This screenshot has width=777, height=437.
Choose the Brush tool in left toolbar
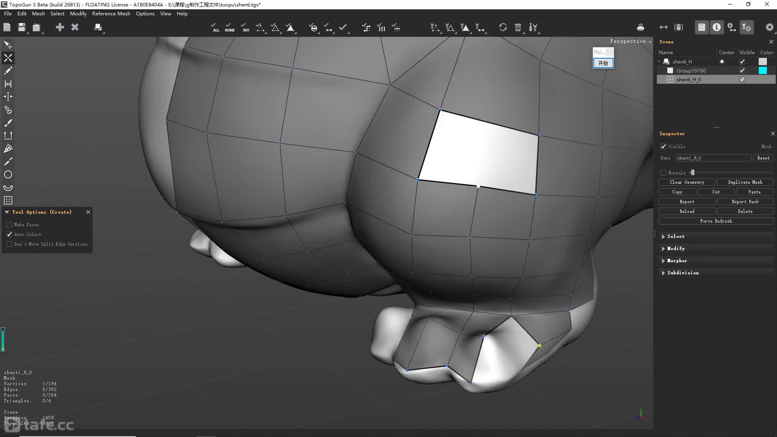(x=8, y=123)
